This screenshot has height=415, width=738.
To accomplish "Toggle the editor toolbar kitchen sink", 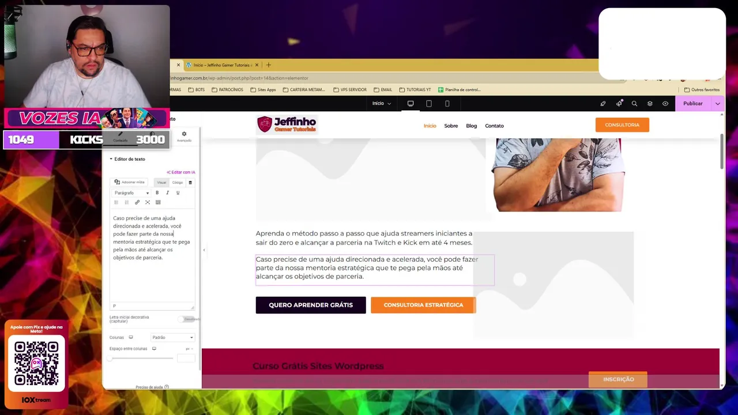I will coord(157,202).
